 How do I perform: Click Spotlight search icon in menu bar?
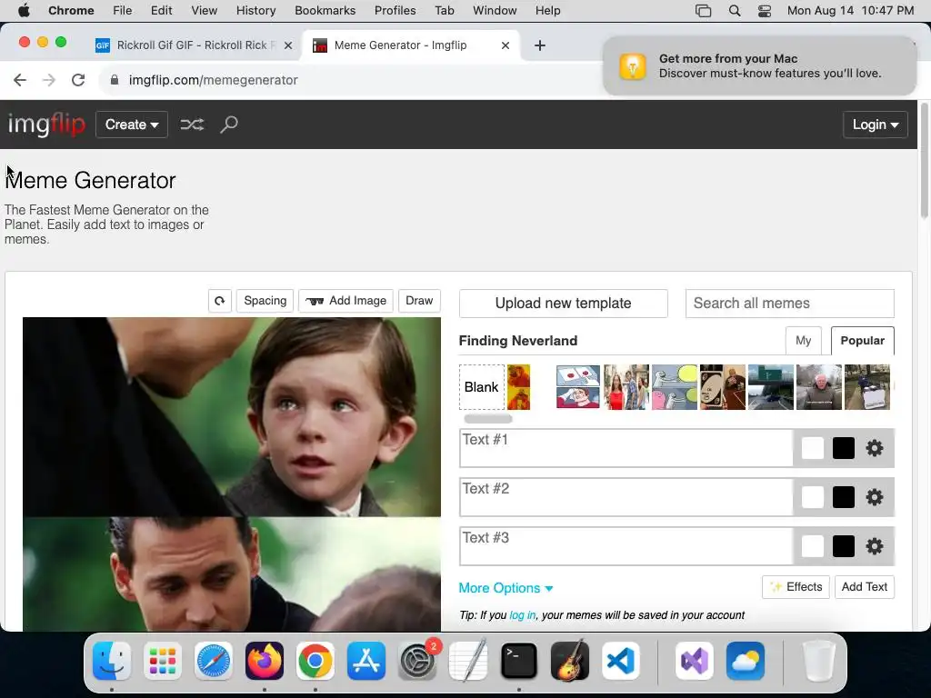pyautogui.click(x=735, y=11)
